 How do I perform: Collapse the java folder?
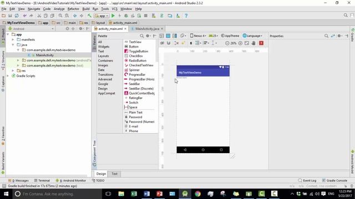tap(13, 45)
